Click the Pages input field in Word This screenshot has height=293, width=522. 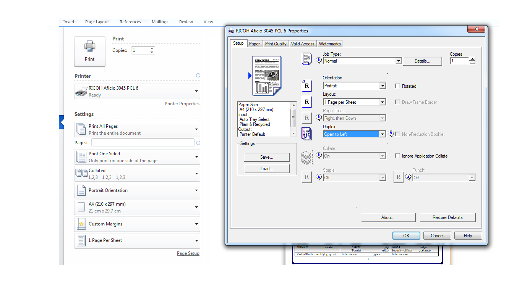[x=143, y=143]
